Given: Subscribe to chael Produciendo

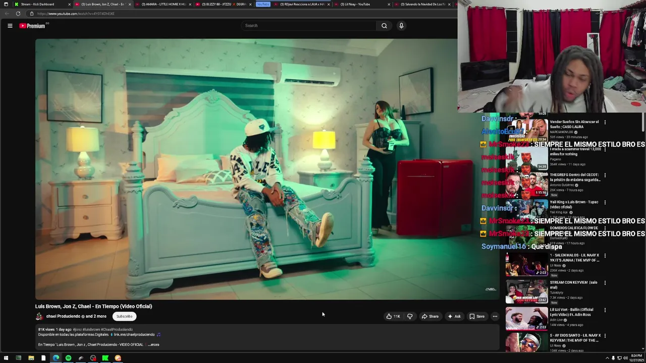Looking at the screenshot, I should [124, 317].
